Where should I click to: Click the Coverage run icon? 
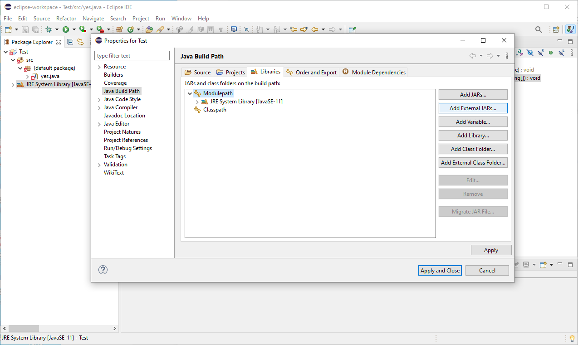(x=83, y=29)
